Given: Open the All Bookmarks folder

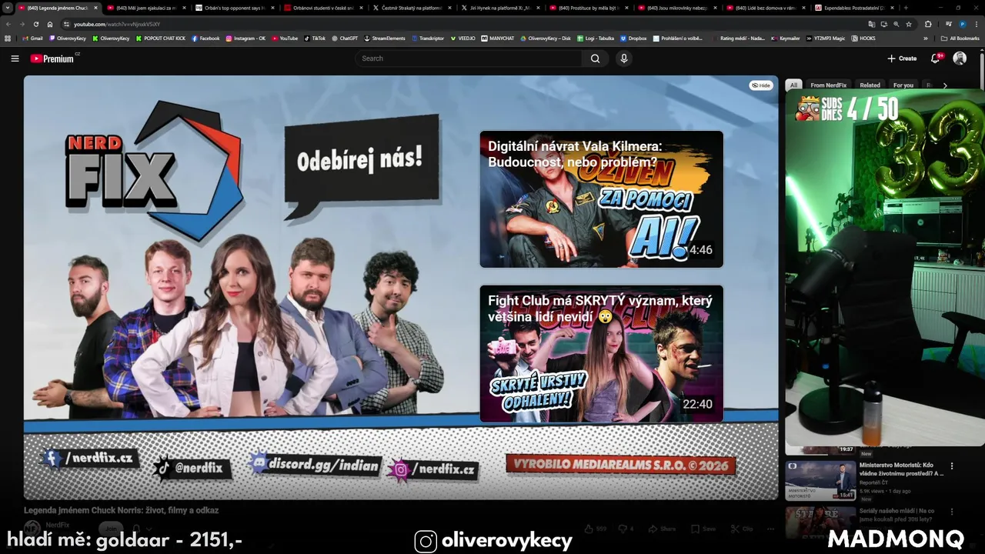Looking at the screenshot, I should (960, 38).
